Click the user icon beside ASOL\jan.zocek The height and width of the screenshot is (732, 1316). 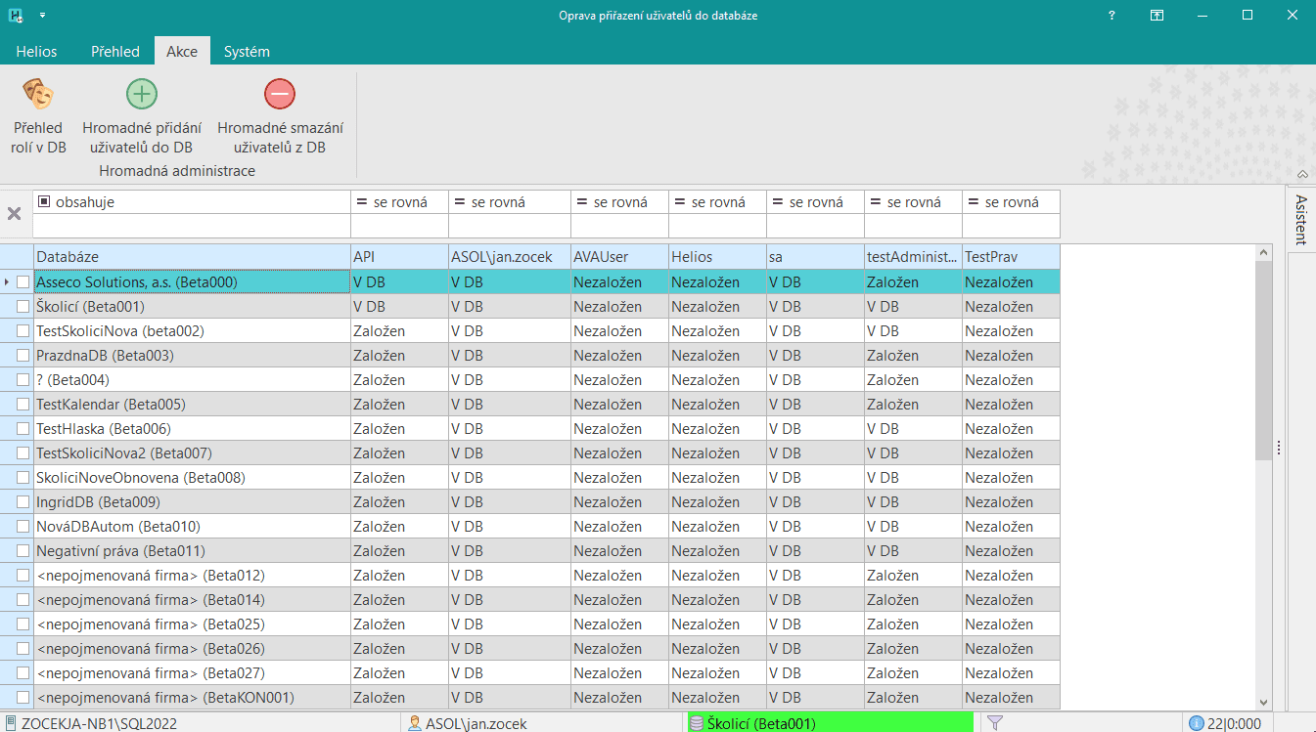(x=415, y=723)
